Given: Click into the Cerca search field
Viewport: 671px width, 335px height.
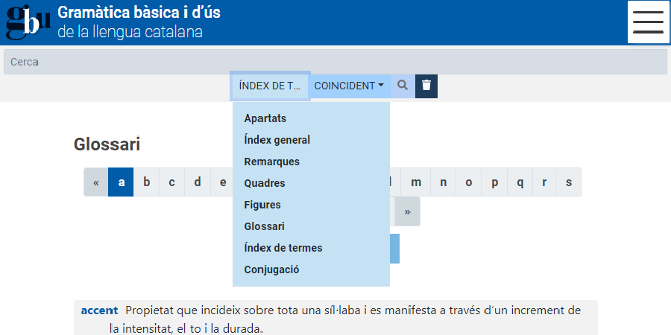Looking at the screenshot, I should click(x=335, y=62).
